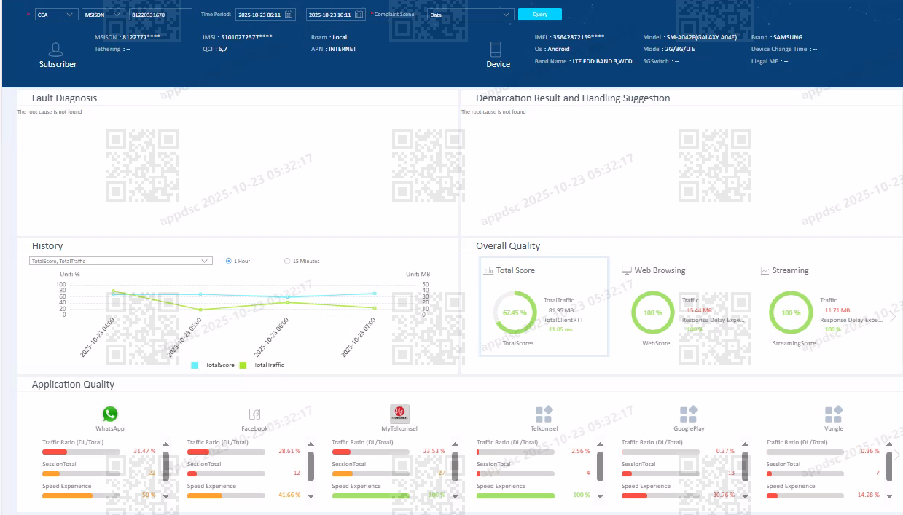
Task: Click Fault Diagnosis 'root cause is not found' text
Action: coord(50,112)
